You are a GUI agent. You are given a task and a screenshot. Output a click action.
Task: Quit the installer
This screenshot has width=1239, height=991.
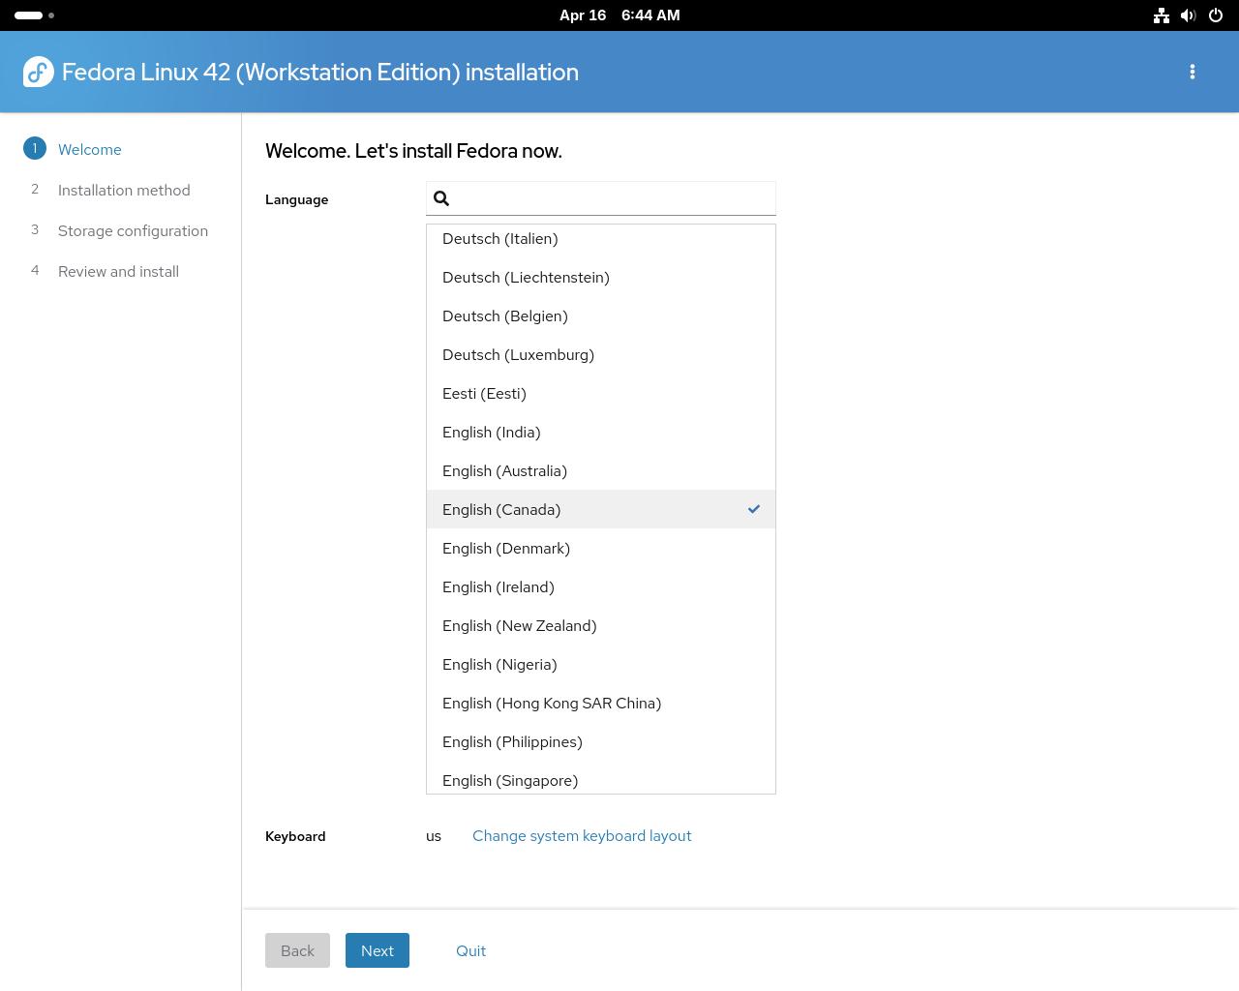pyautogui.click(x=470, y=950)
